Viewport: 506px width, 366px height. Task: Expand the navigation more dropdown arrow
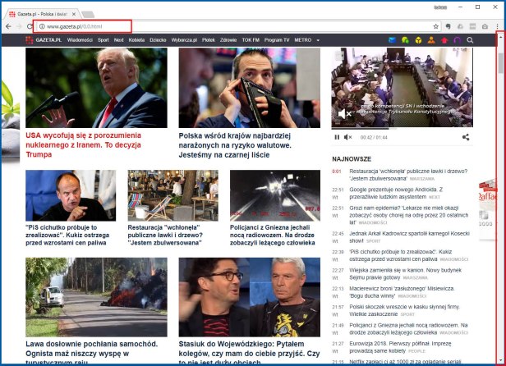click(x=318, y=40)
